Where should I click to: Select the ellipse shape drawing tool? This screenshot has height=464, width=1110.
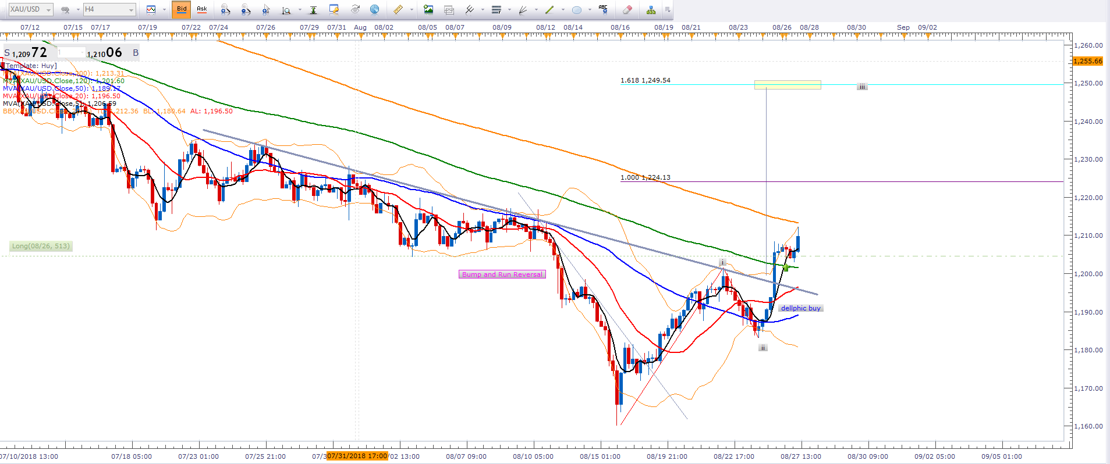(x=576, y=9)
